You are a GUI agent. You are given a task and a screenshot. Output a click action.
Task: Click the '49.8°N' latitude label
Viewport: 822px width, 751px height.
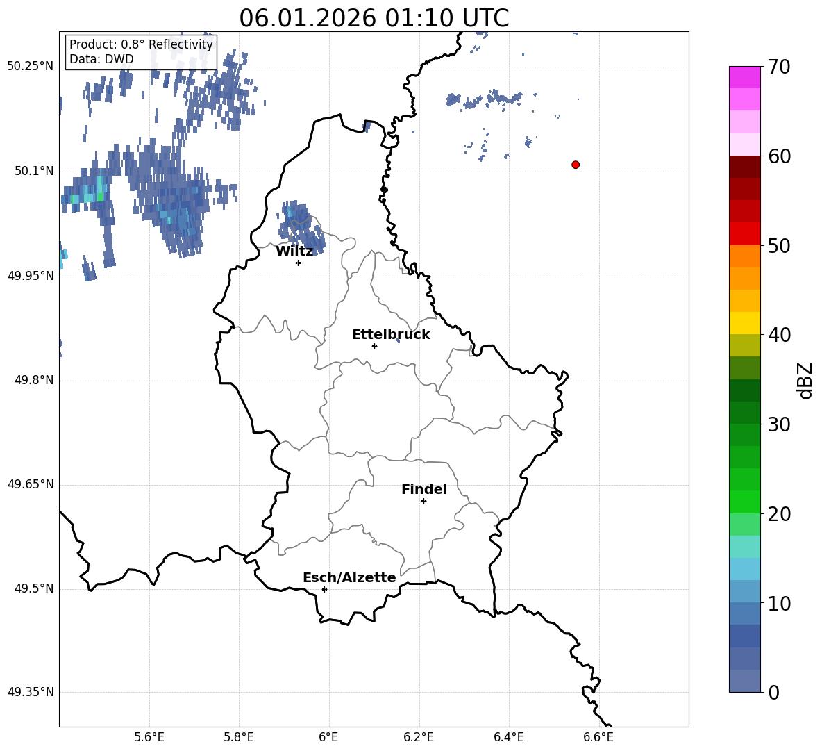tap(34, 380)
